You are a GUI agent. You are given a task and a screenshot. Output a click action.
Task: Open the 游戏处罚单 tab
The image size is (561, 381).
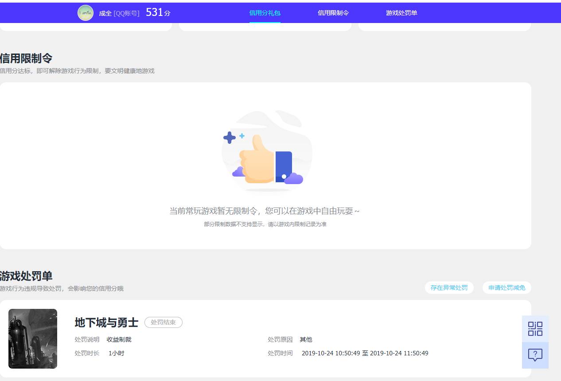(x=401, y=13)
